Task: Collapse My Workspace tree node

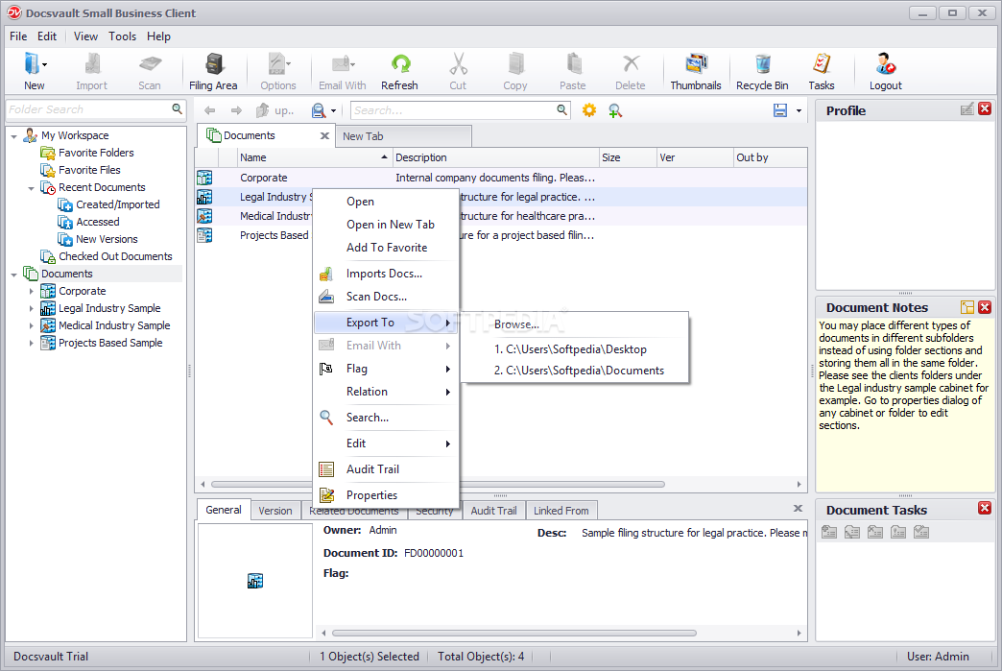Action: tap(14, 136)
